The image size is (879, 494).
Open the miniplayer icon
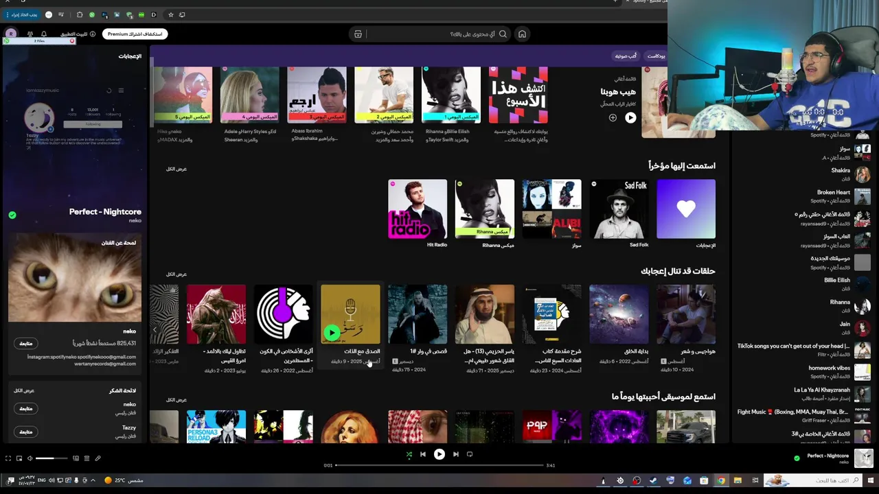(x=19, y=458)
